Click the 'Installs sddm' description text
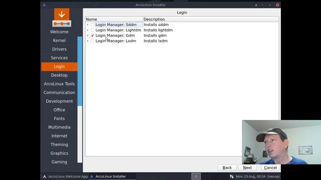Viewport: 321px width, 180px height. pyautogui.click(x=156, y=24)
